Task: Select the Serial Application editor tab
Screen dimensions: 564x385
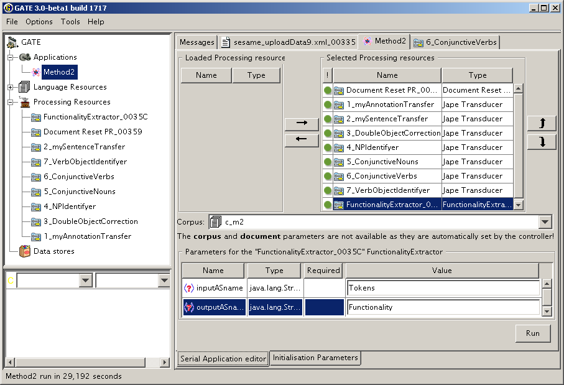Action: click(x=223, y=359)
